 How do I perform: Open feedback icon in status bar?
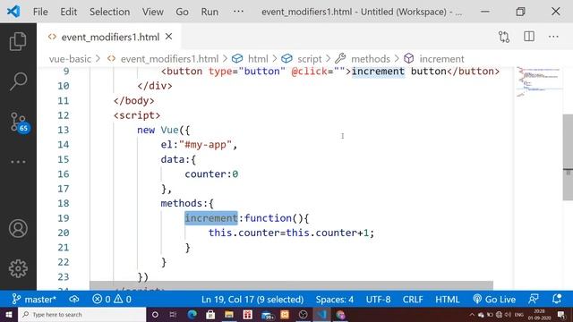(534, 300)
